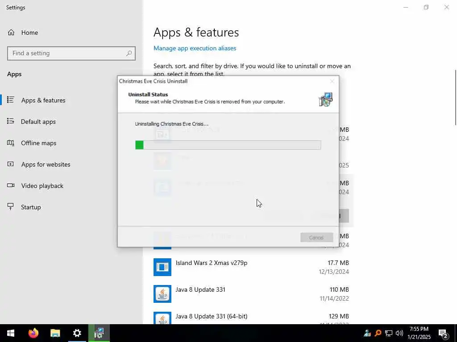Open Apps for websites section
Screen dimensions: 457x342
pos(46,164)
